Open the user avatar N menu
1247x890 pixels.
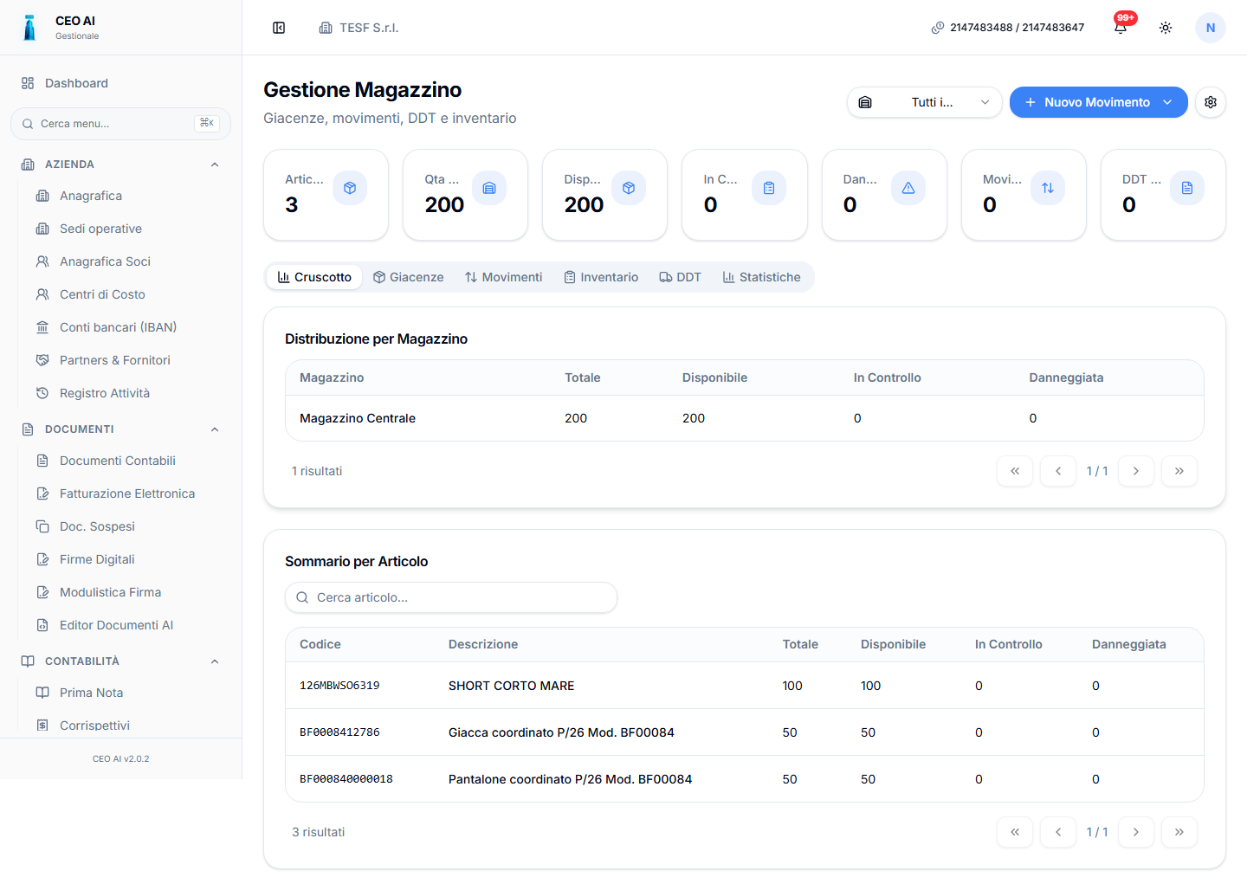1211,28
